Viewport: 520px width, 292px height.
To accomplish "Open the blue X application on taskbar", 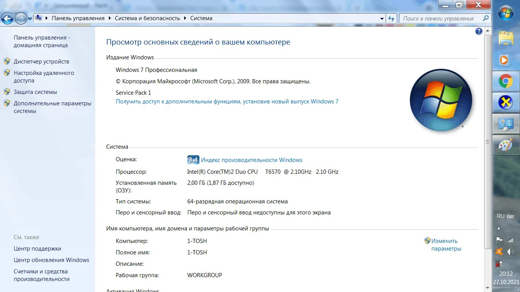I will 506,102.
